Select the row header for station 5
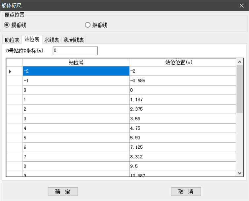 click(15, 137)
